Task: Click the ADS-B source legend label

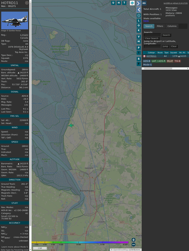Action: (147, 61)
